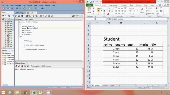The width and height of the screenshot is (170, 95).
Task: Open Excel Format cells dropdown
Action: 150,13
